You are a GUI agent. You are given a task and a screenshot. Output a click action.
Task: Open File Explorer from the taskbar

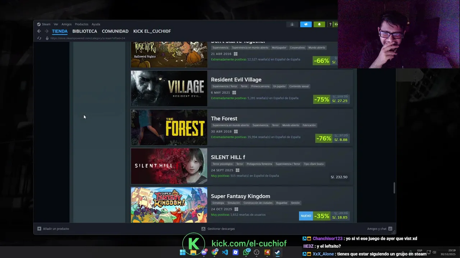click(193, 252)
